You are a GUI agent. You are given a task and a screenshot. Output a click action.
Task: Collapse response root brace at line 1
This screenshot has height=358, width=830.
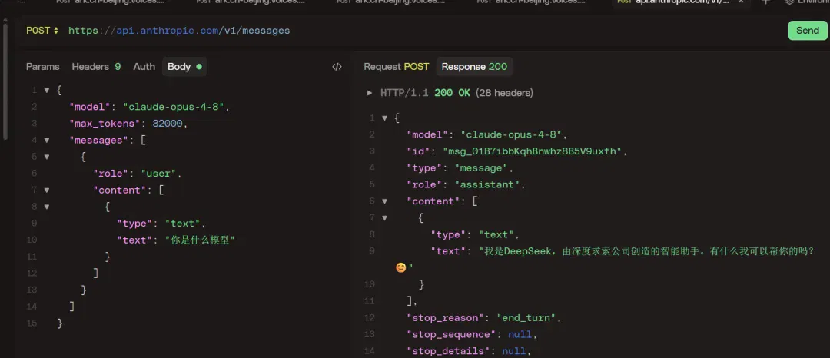tap(385, 118)
